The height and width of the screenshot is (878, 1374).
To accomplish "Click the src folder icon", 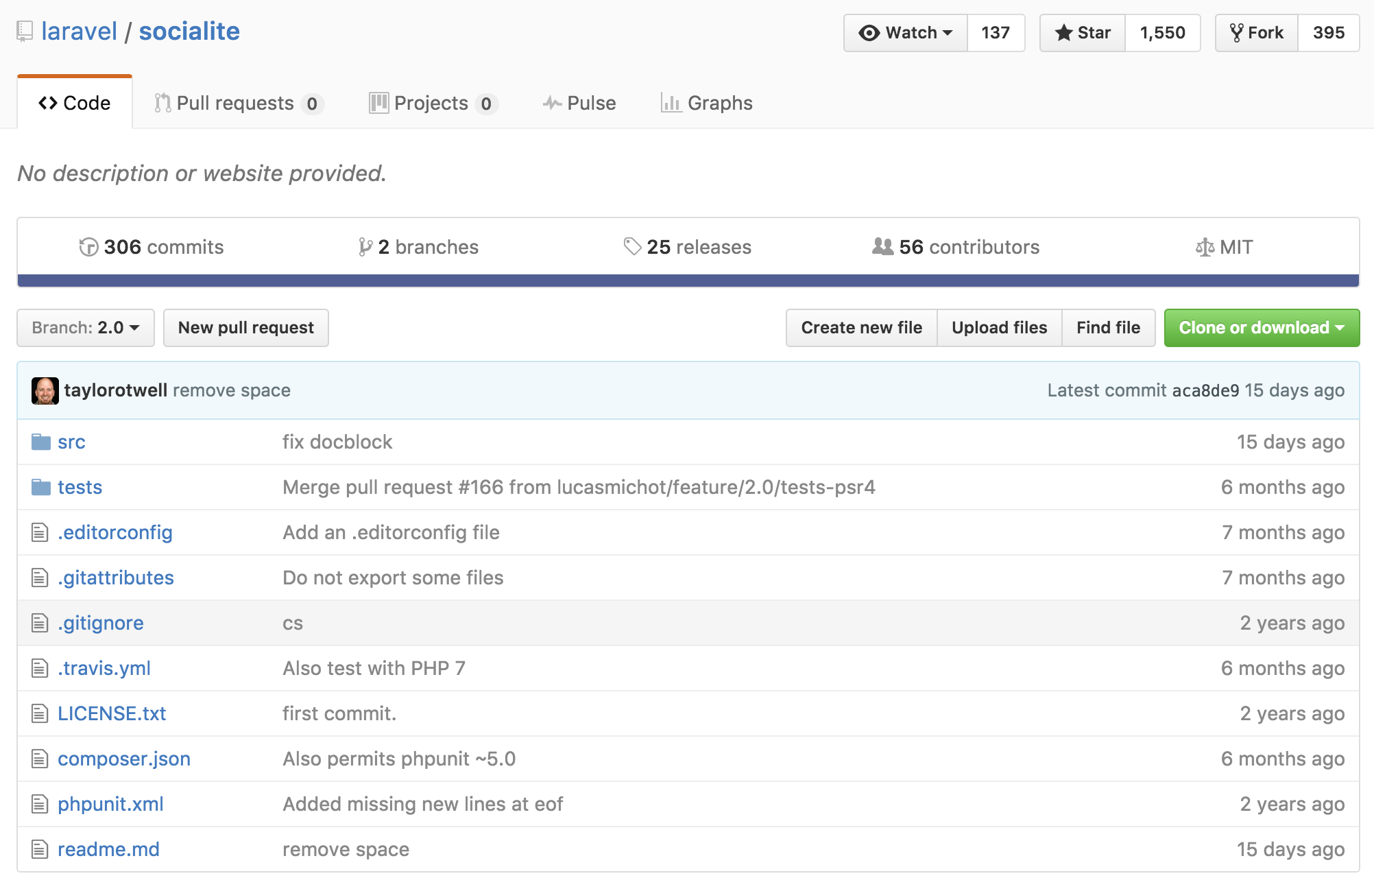I will pyautogui.click(x=41, y=442).
